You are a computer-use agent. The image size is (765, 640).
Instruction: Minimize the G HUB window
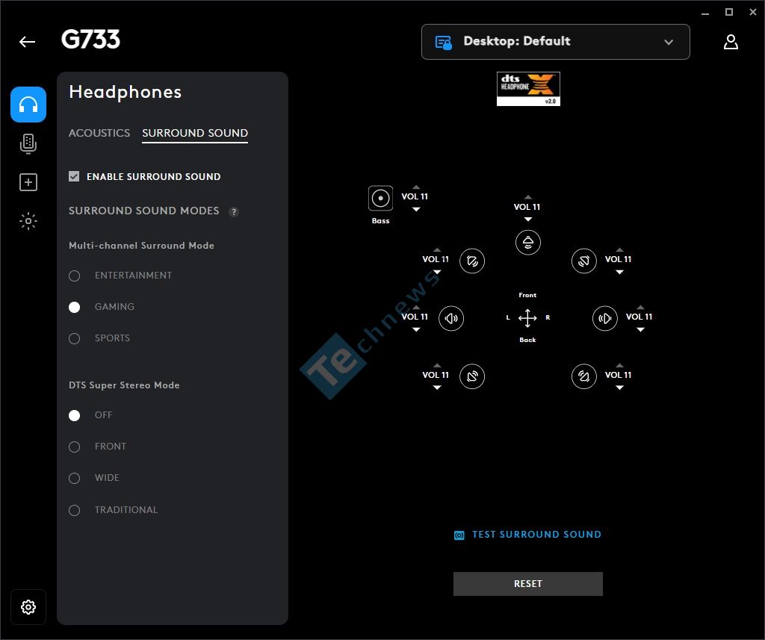point(705,13)
